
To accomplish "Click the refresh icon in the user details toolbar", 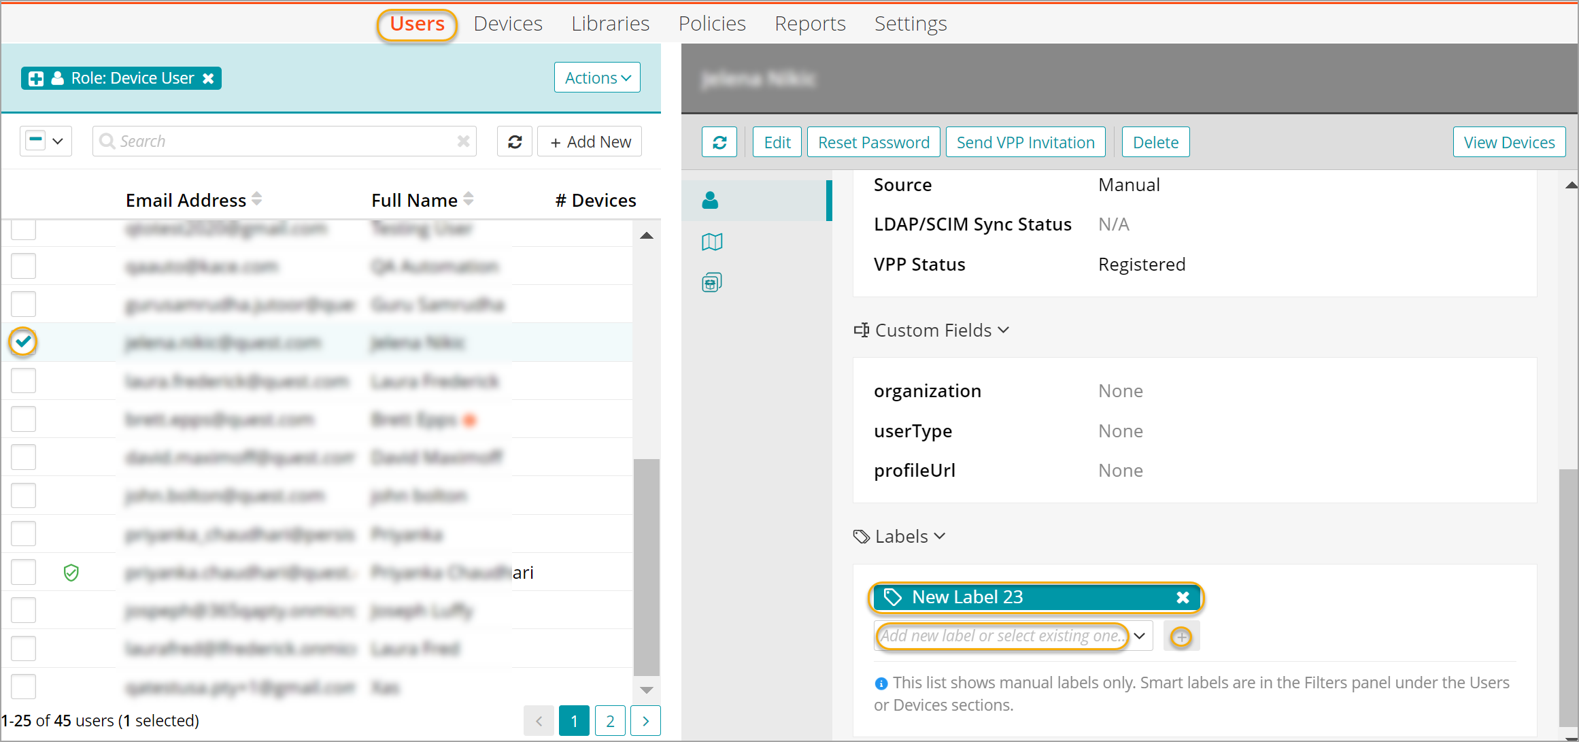I will click(x=719, y=142).
